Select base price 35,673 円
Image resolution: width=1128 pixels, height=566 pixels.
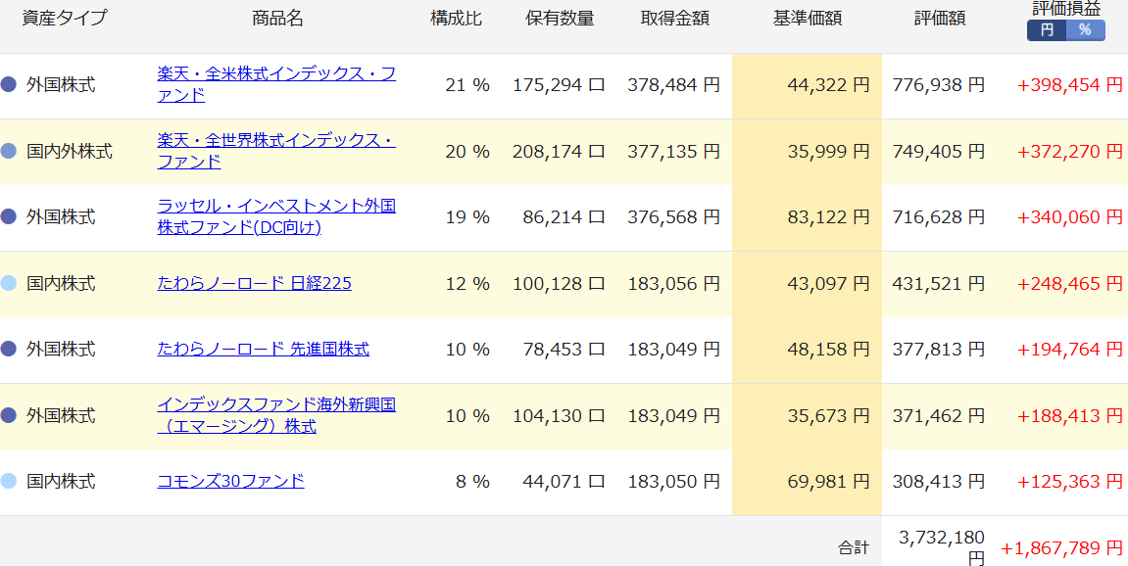click(829, 416)
